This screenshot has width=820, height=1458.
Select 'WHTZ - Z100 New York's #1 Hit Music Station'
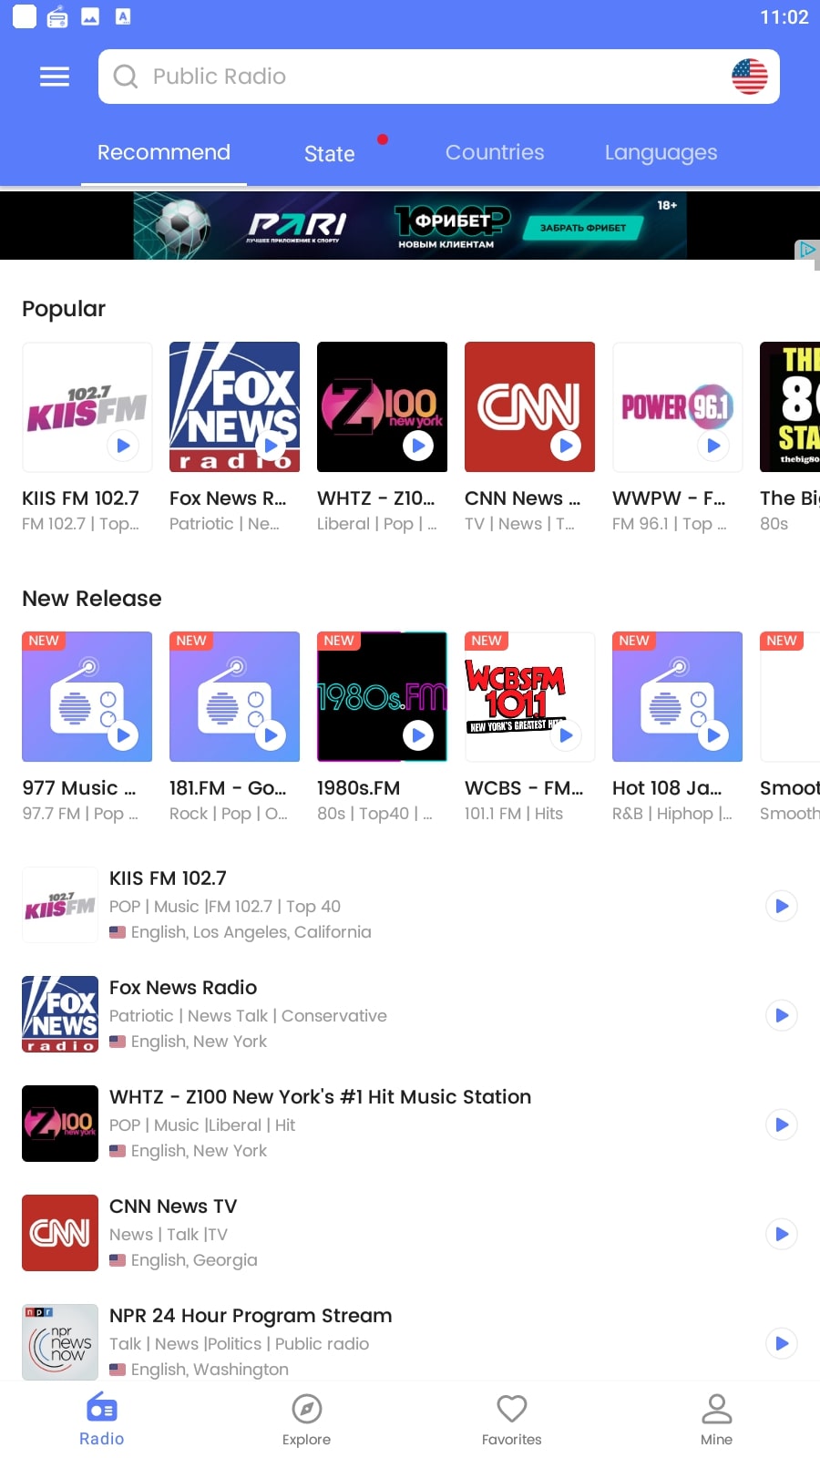point(320,1097)
